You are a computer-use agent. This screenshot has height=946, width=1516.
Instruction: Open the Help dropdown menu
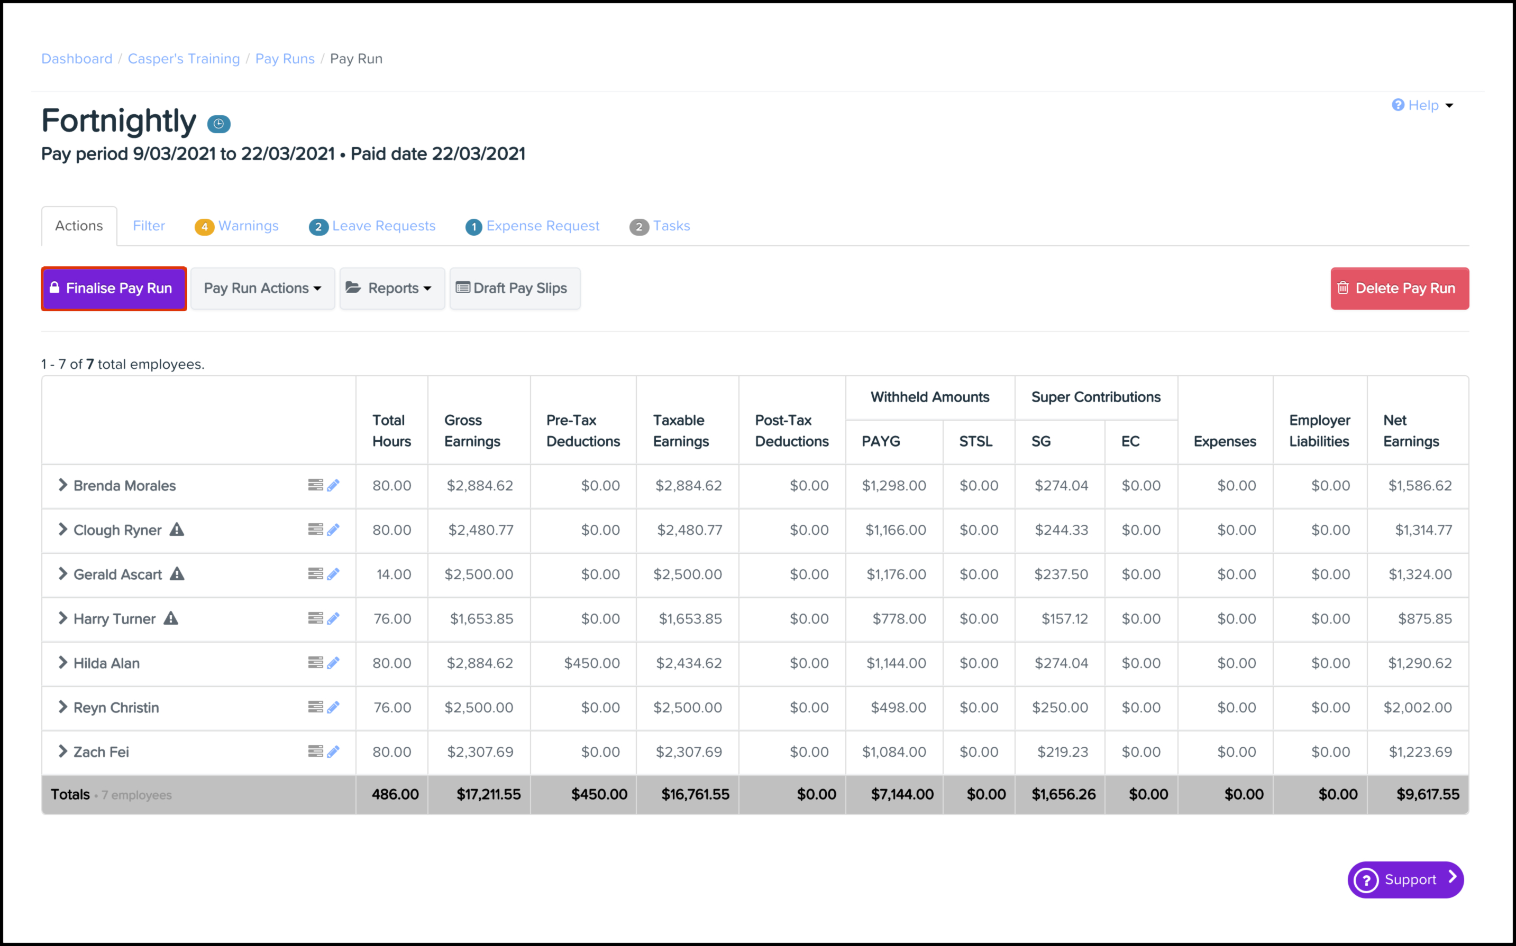(1422, 105)
